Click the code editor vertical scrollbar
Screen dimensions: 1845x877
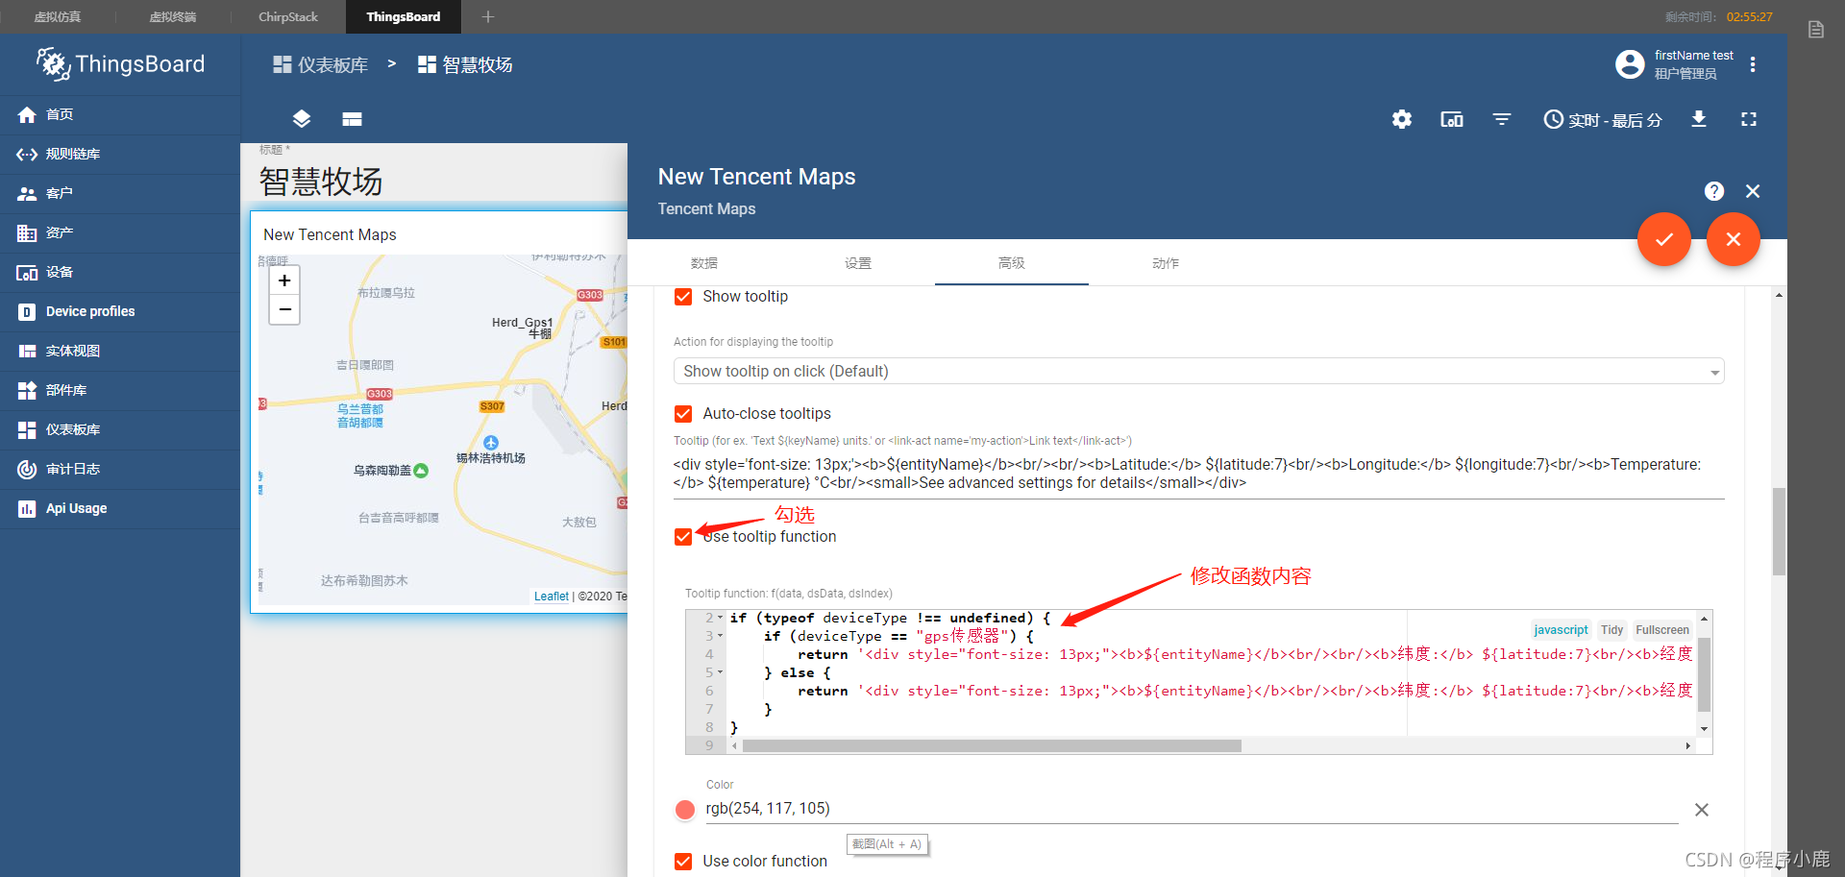pos(1704,675)
